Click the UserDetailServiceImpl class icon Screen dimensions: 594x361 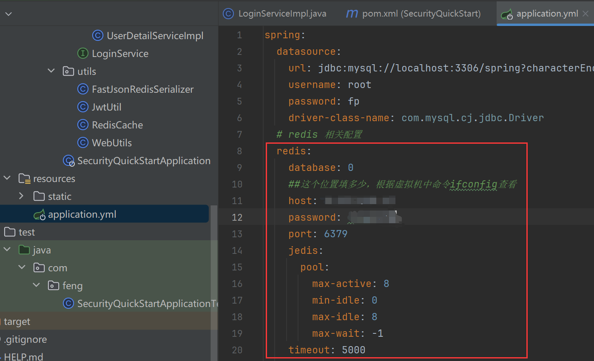(x=98, y=36)
